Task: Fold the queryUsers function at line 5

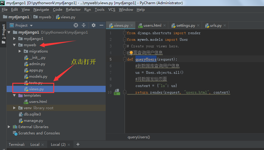Action: click(x=125, y=59)
